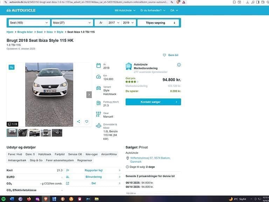Click the flag icon beside Rapporter fejl
Image resolution: width=269 pixels, height=202 pixels.
[68, 170]
